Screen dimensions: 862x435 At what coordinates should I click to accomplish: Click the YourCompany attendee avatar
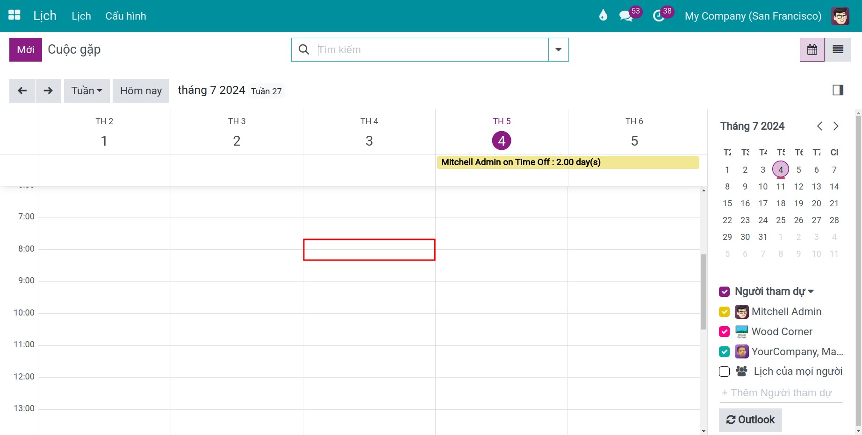point(742,351)
